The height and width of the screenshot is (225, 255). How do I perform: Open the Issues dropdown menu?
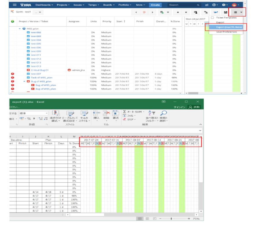(x=79, y=5)
